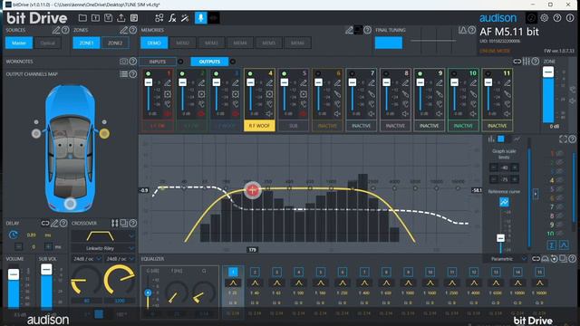The width and height of the screenshot is (580, 326).
Task: Open EQ band 5 filter type selector
Action: [321, 283]
